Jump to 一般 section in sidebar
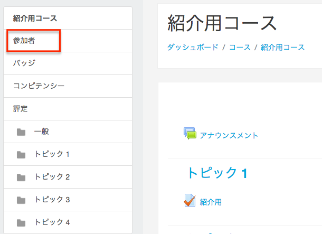The width and height of the screenshot is (322, 234). (x=41, y=132)
